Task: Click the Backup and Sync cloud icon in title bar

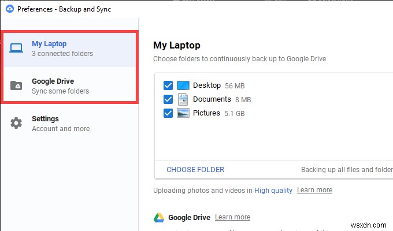Action: click(10, 9)
